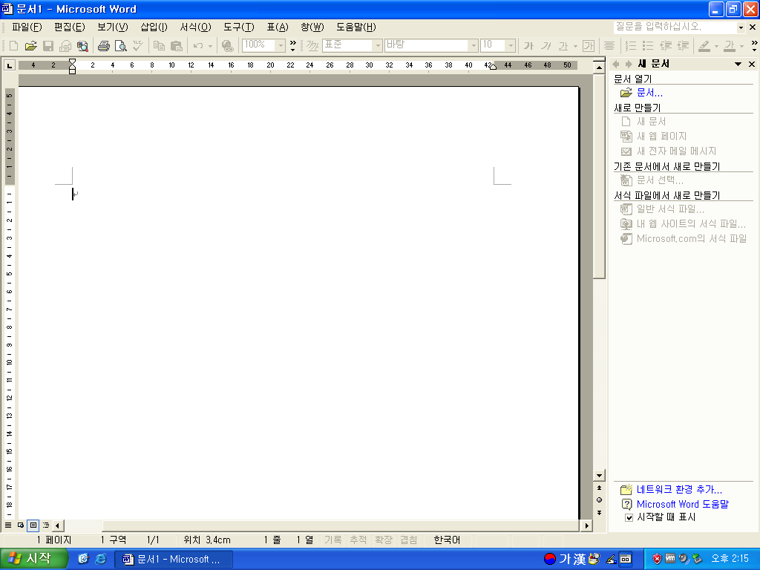Open the underline style dropdown arrow

(x=575, y=46)
